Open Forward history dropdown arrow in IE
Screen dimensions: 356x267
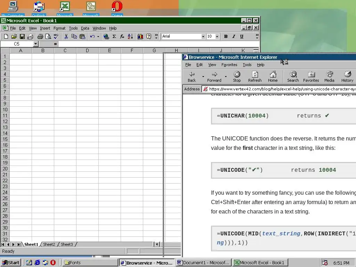[226, 77]
